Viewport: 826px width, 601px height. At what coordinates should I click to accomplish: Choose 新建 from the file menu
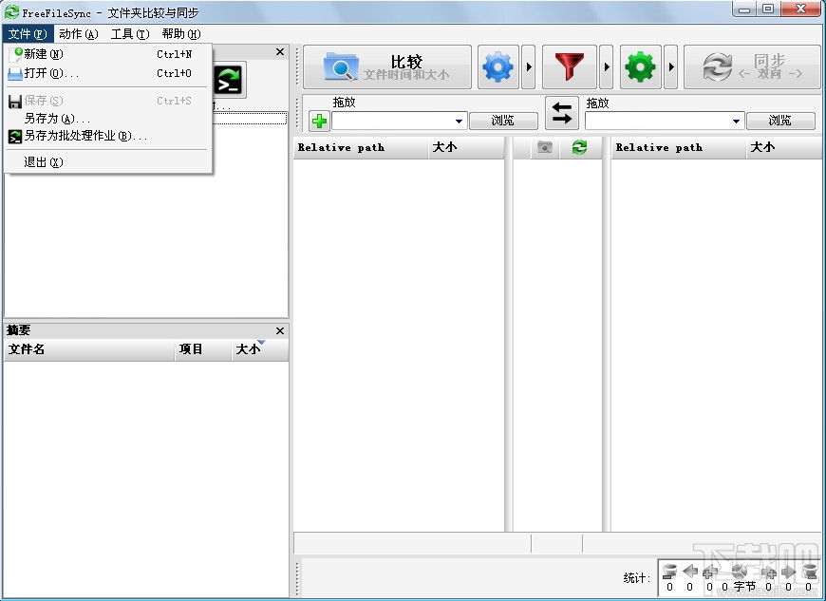[42, 54]
